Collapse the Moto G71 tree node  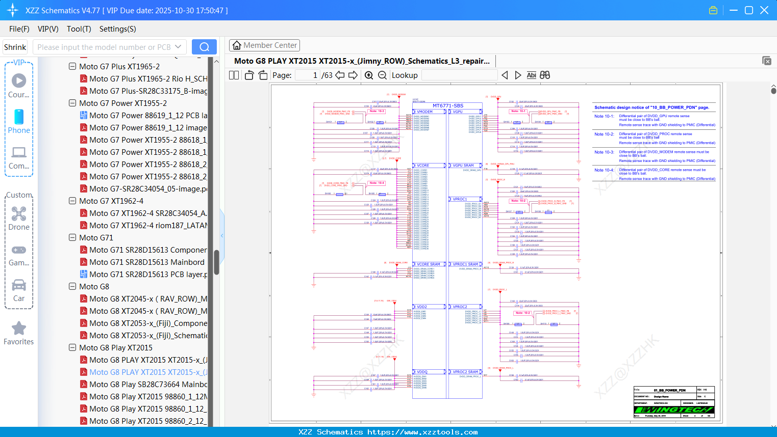[72, 237]
